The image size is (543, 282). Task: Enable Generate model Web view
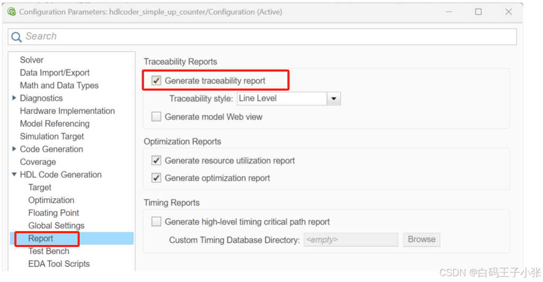(156, 117)
